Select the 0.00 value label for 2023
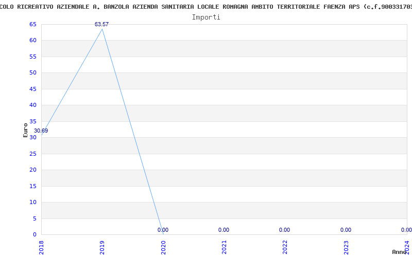Image resolution: width=412 pixels, height=257 pixels. click(346, 230)
